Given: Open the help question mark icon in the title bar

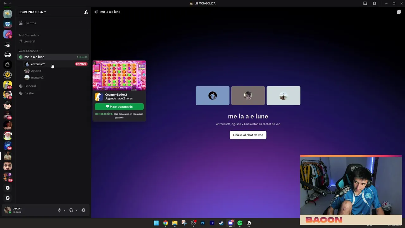Looking at the screenshot, I should pyautogui.click(x=374, y=3).
